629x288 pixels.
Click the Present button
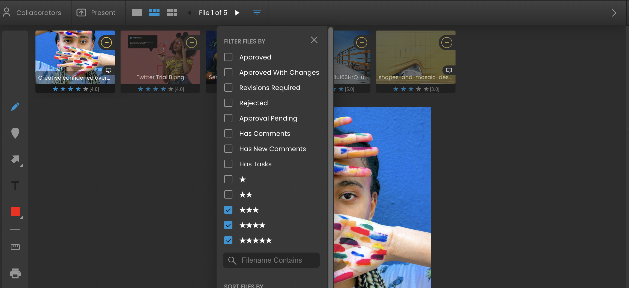pos(96,13)
